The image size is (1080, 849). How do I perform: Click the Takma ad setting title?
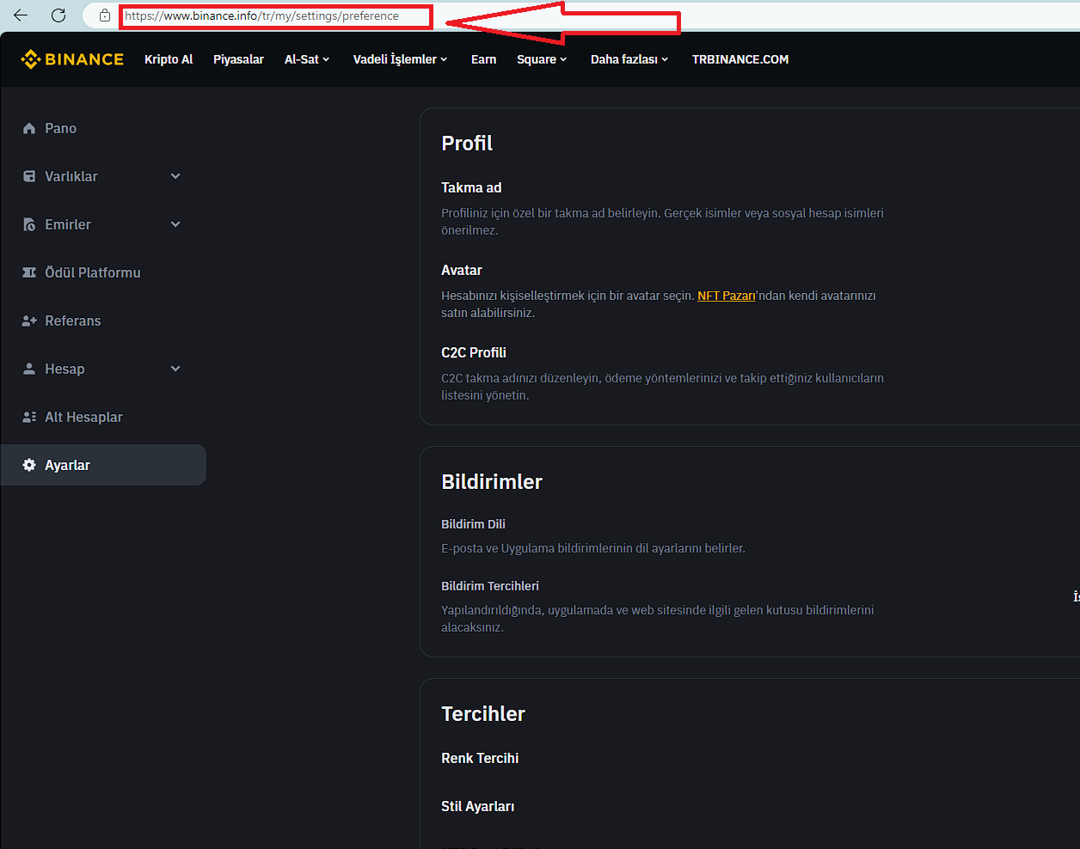tap(471, 187)
